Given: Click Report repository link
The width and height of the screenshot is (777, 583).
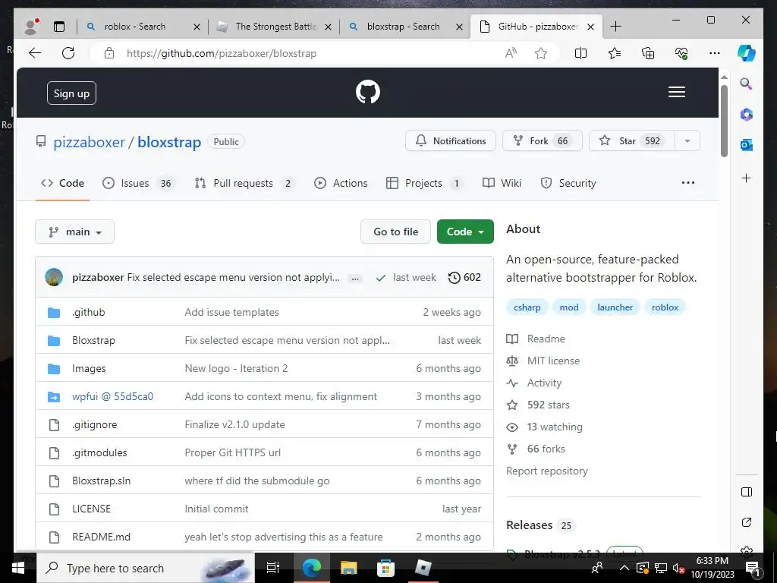Looking at the screenshot, I should click(x=547, y=471).
